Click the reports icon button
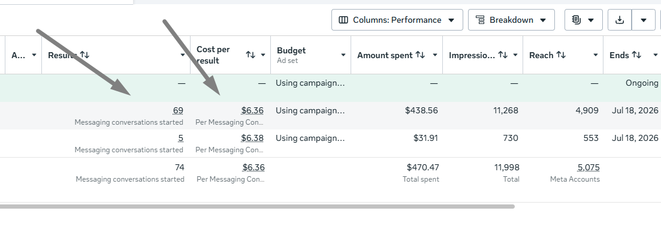The image size is (661, 238). (x=584, y=20)
